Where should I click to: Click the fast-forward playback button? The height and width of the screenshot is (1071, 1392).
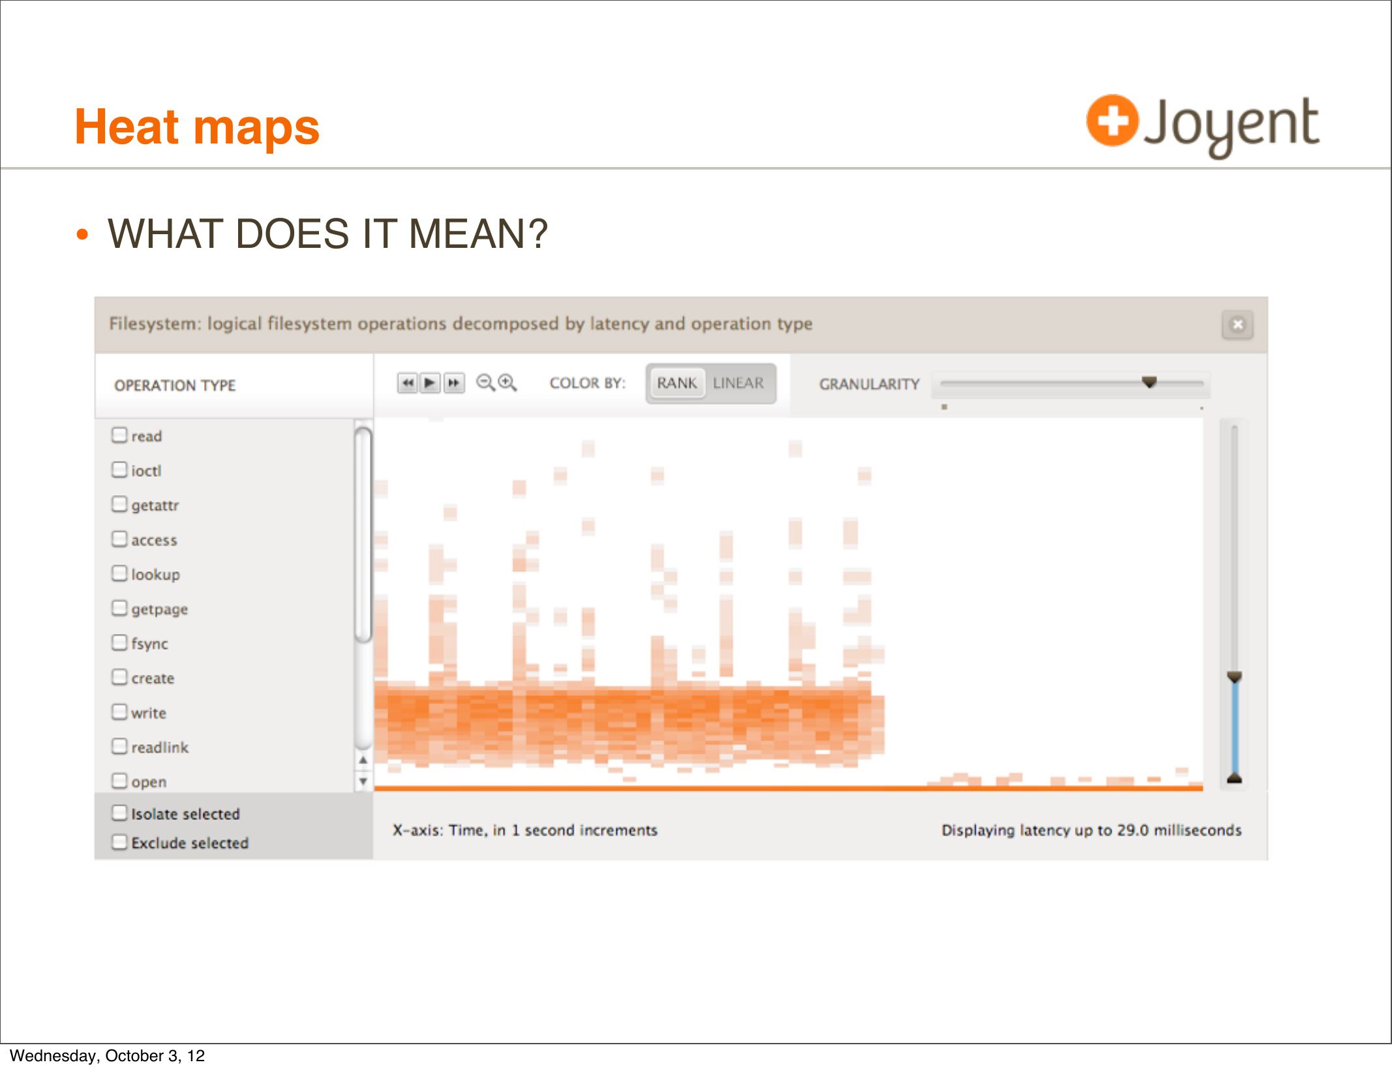tap(453, 383)
